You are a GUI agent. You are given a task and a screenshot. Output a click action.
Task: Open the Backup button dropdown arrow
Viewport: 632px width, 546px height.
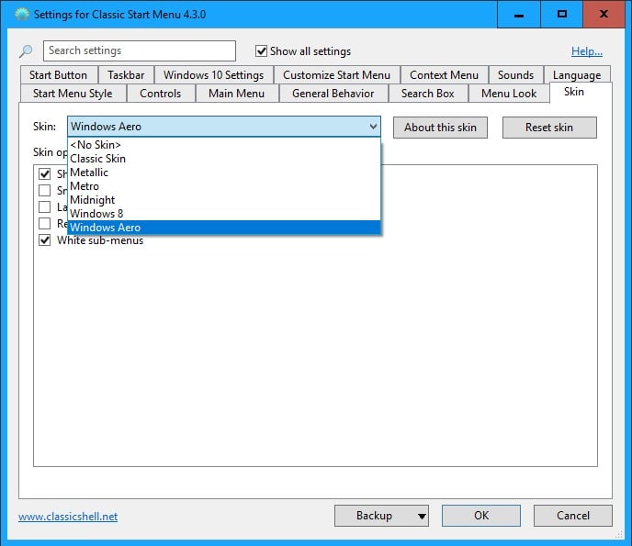(x=422, y=516)
